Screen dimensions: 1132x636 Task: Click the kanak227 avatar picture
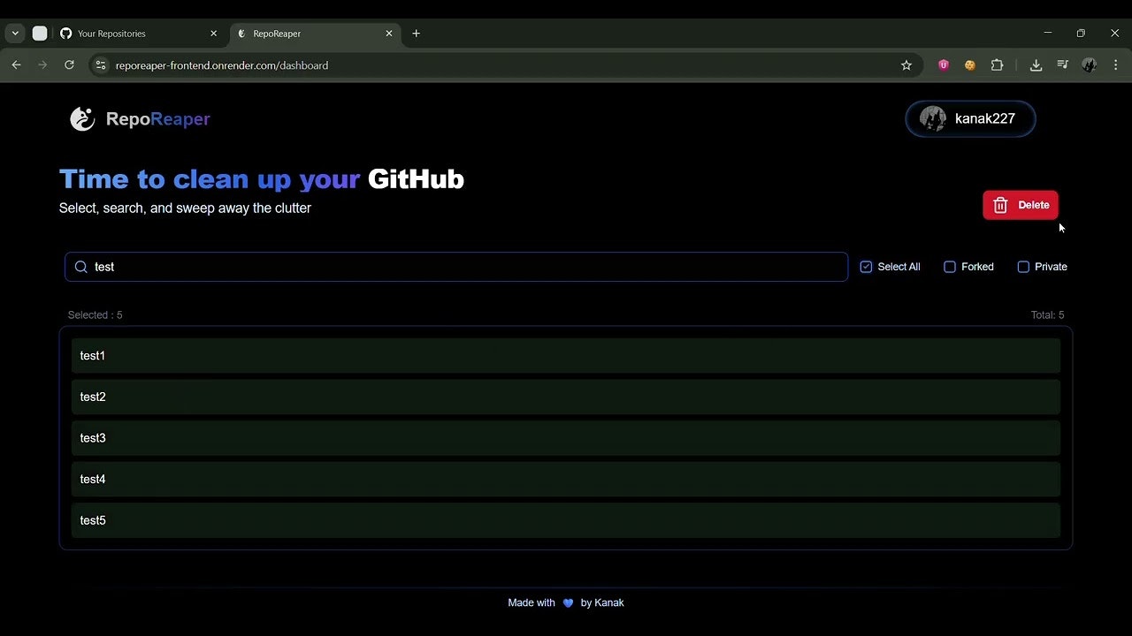click(x=933, y=118)
